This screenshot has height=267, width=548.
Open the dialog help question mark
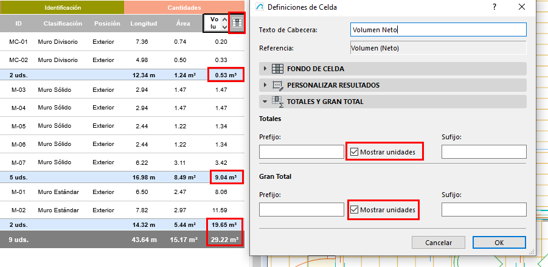494,7
